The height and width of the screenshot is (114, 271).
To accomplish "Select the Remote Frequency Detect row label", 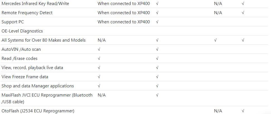I will [27, 13].
